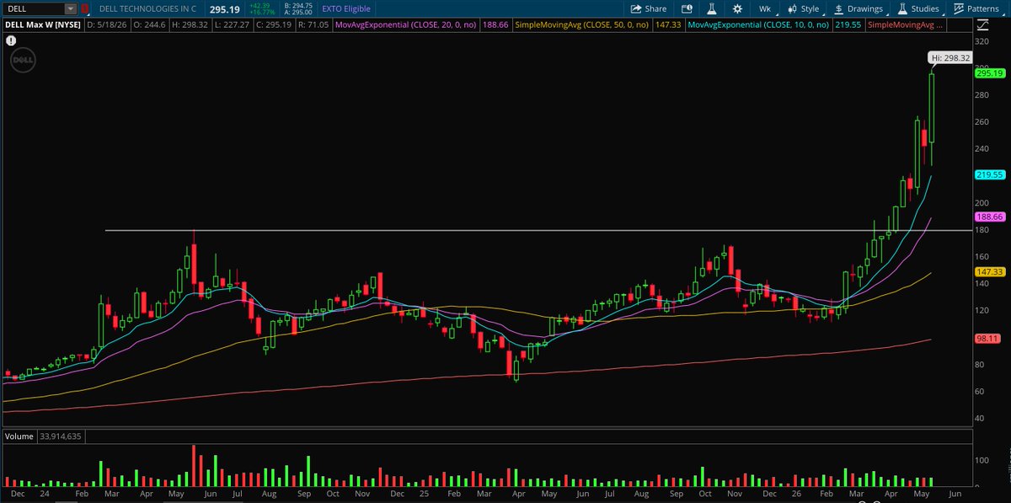
Task: Open chart settings gear icon
Action: pyautogui.click(x=737, y=8)
